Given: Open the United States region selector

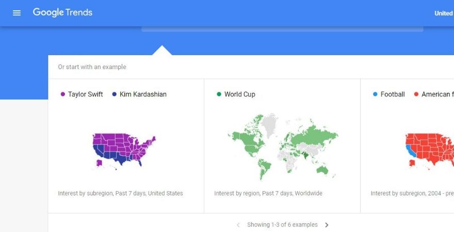Looking at the screenshot, I should (444, 13).
